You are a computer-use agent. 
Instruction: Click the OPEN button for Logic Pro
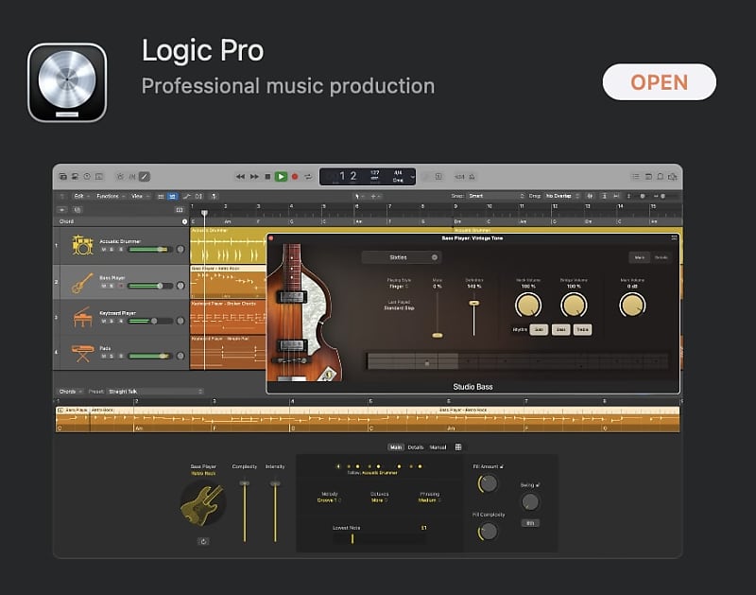(660, 82)
